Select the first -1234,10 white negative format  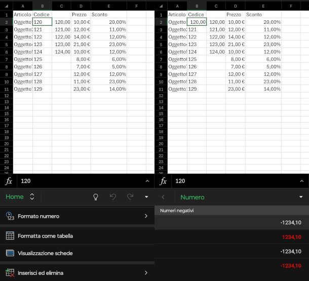pyautogui.click(x=232, y=222)
